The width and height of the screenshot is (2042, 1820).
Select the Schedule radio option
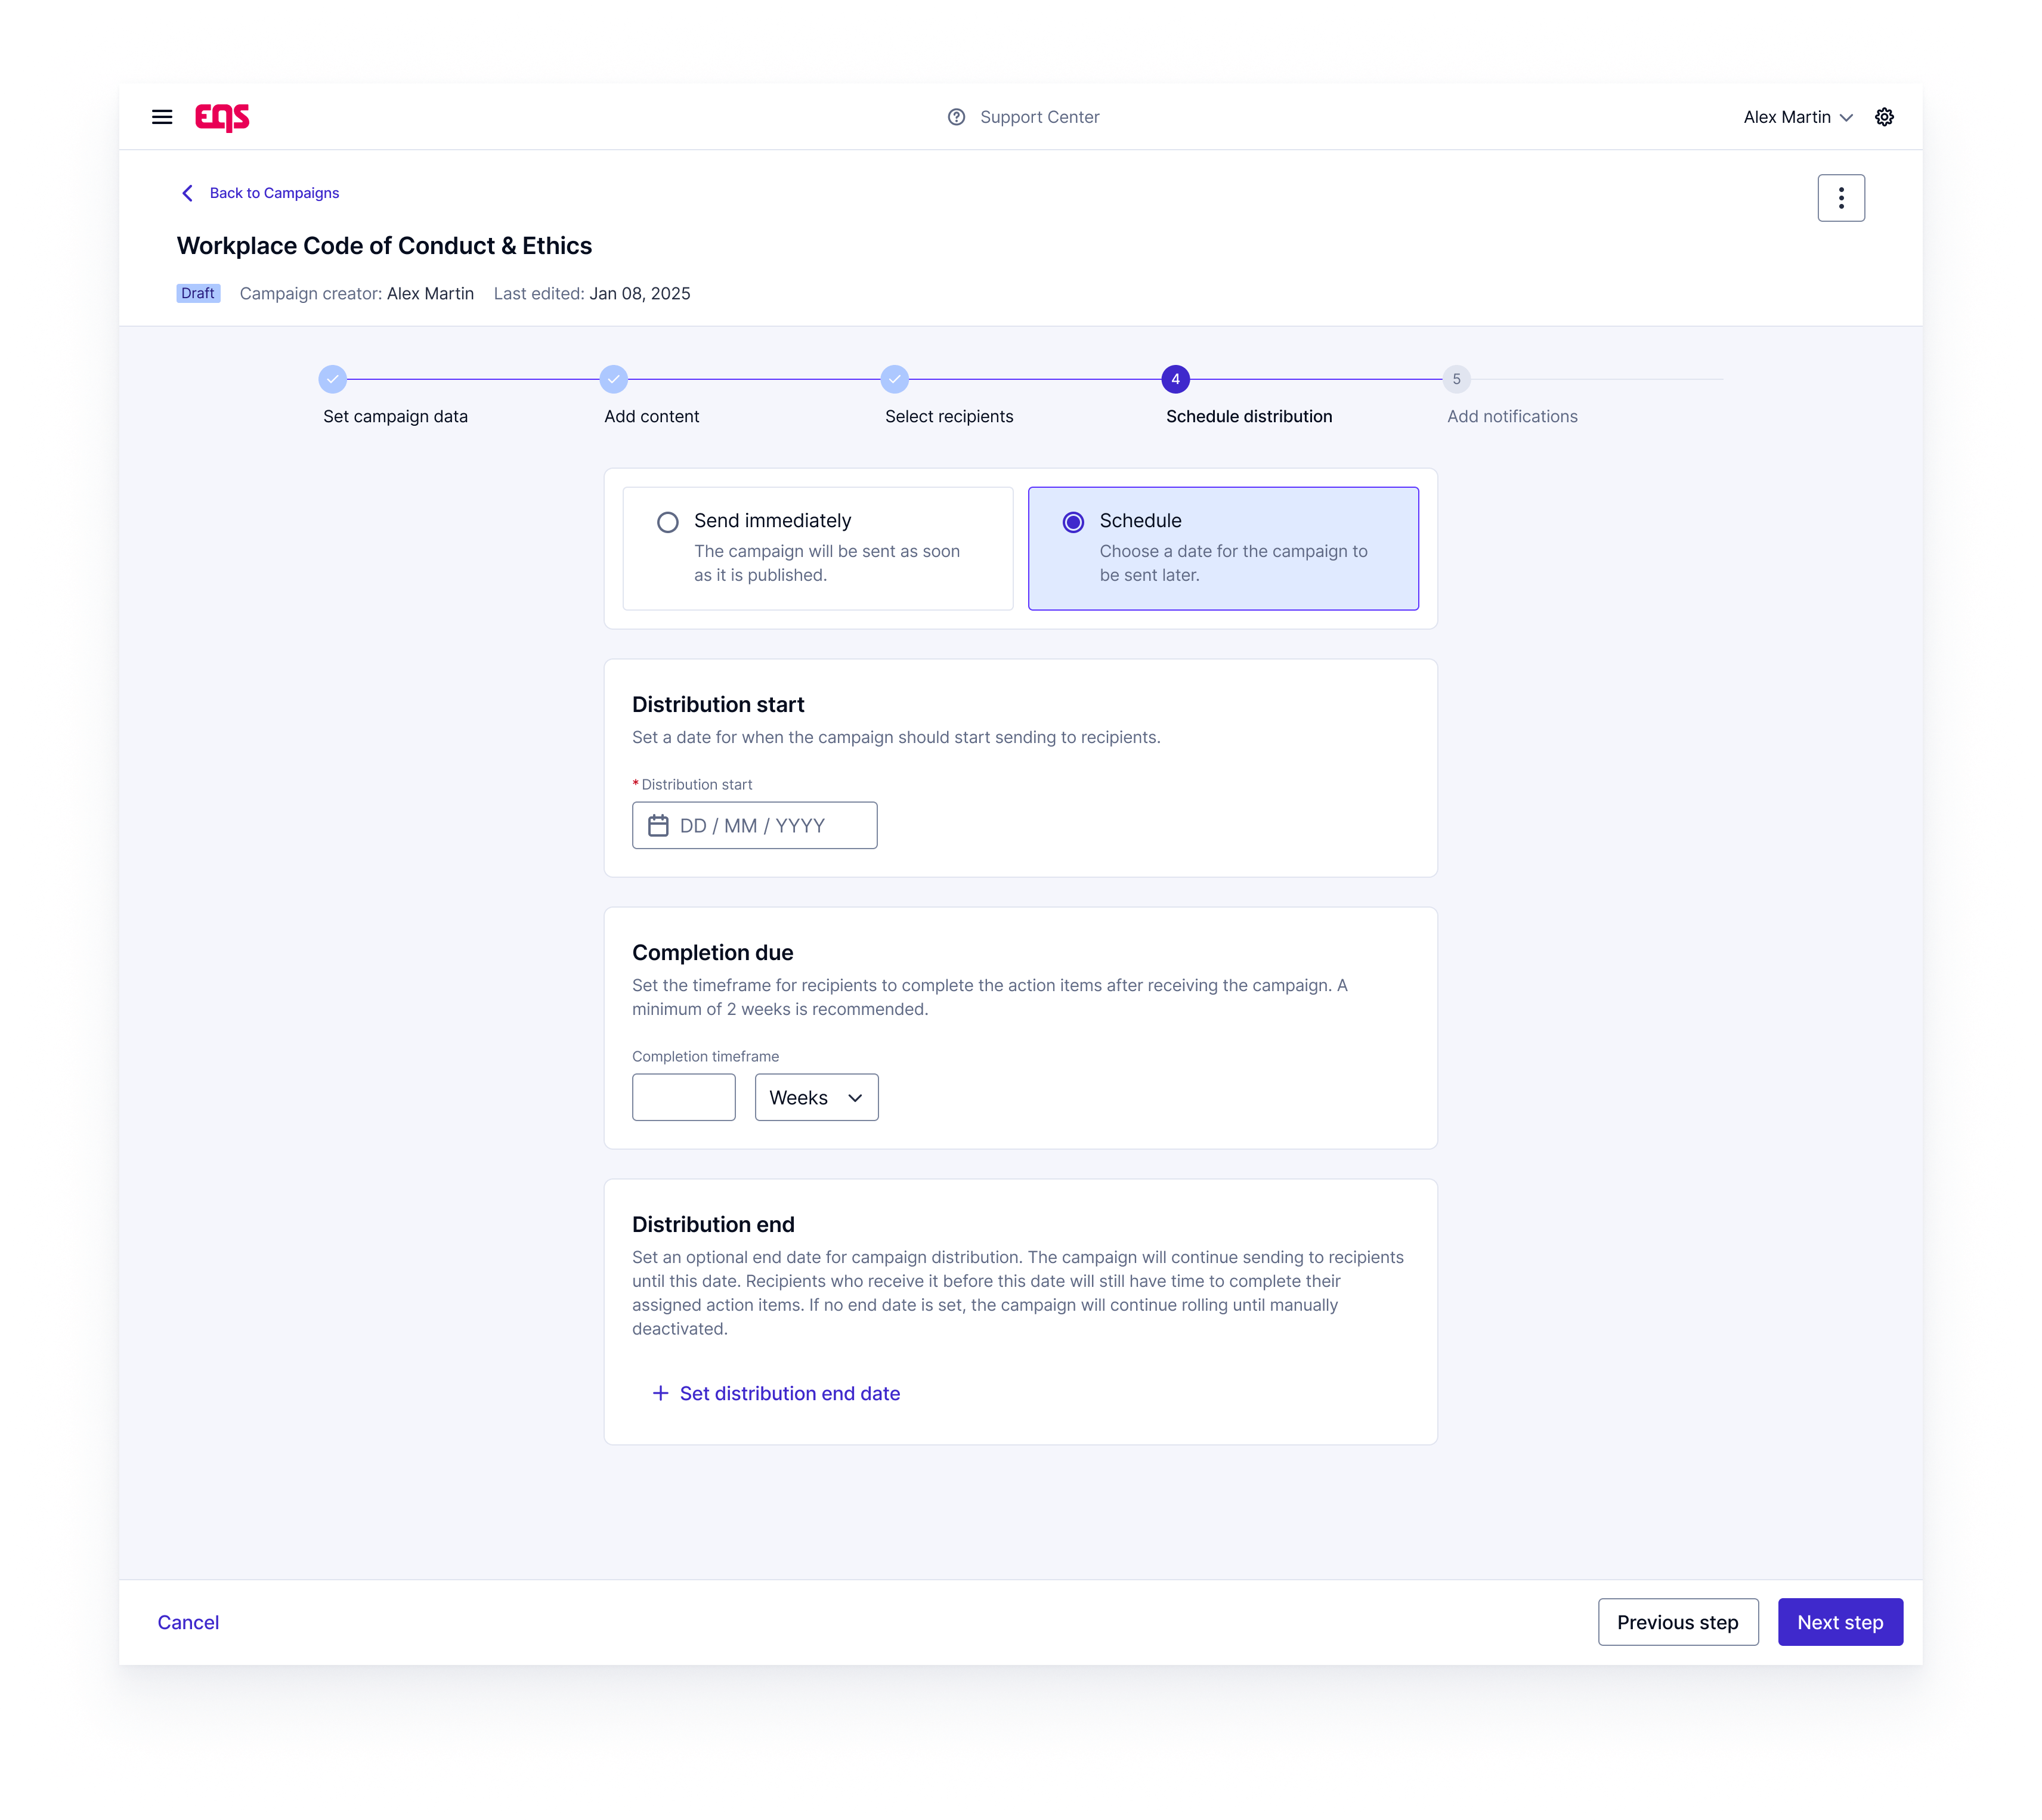pos(1073,522)
